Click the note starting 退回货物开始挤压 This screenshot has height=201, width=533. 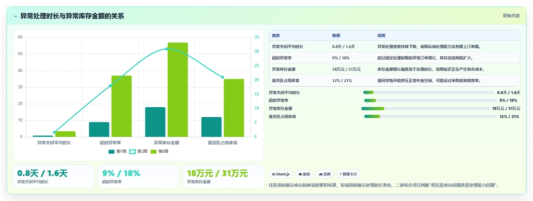coord(430,81)
